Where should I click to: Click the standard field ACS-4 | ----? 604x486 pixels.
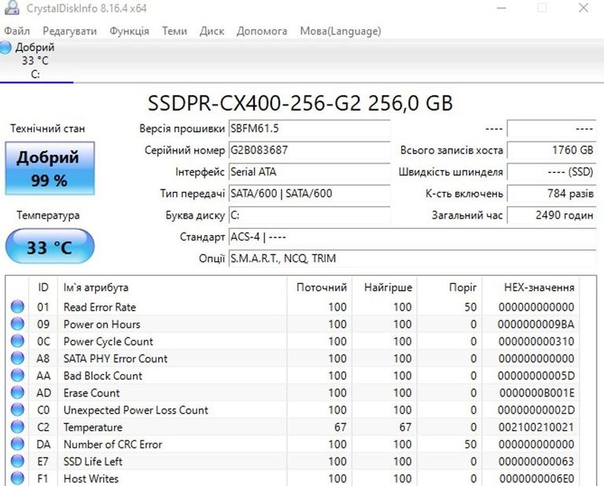[x=413, y=237]
